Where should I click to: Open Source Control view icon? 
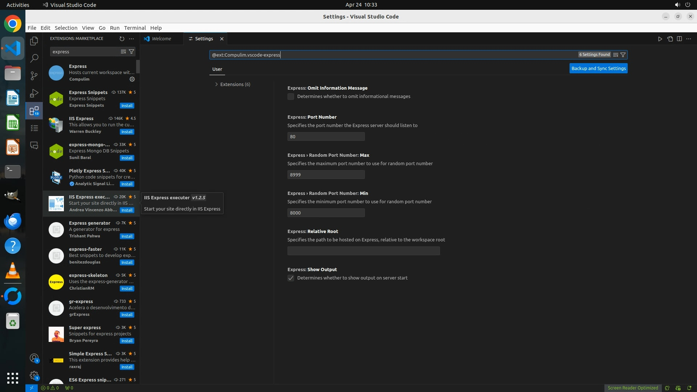34,75
